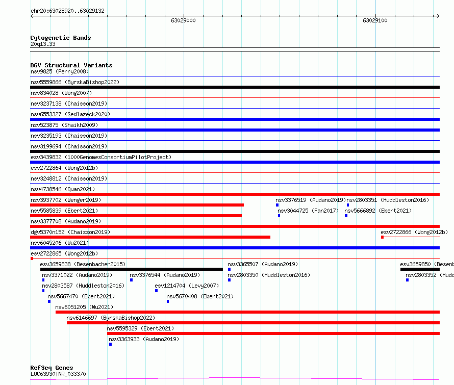Open the nsv834028 (Wong2007) variant

(x=61, y=93)
